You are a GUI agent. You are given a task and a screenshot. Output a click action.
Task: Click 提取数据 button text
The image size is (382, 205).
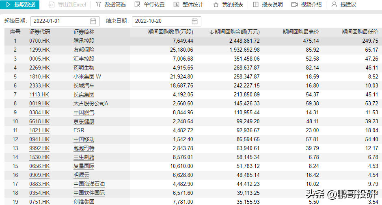tap(25, 4)
